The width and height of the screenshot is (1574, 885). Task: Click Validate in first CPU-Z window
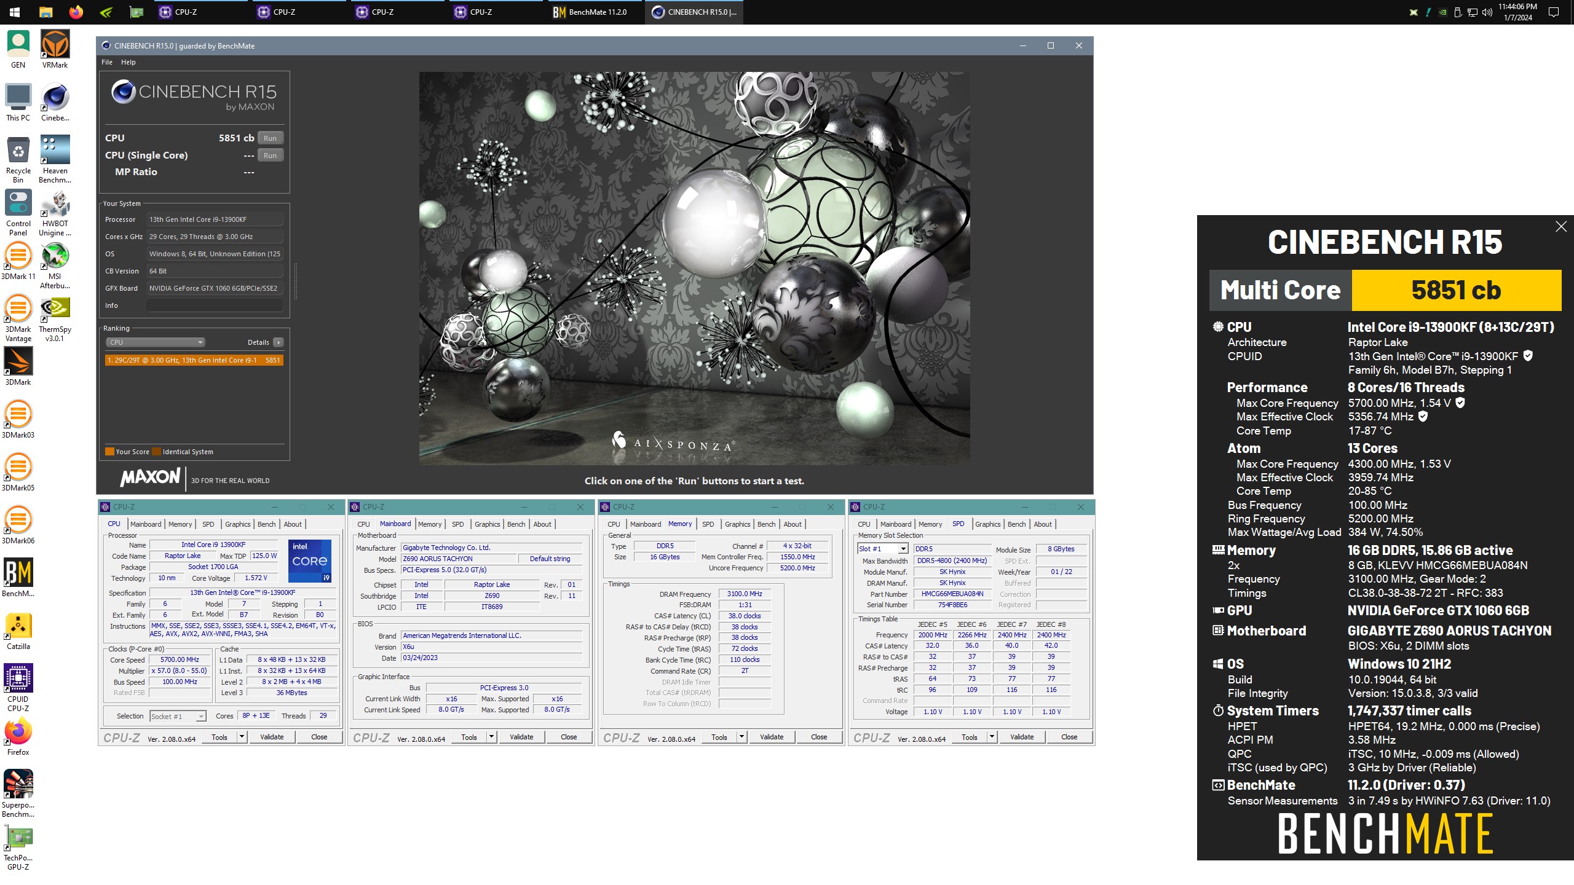(272, 737)
